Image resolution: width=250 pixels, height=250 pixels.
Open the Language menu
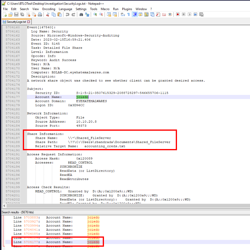(66, 9)
